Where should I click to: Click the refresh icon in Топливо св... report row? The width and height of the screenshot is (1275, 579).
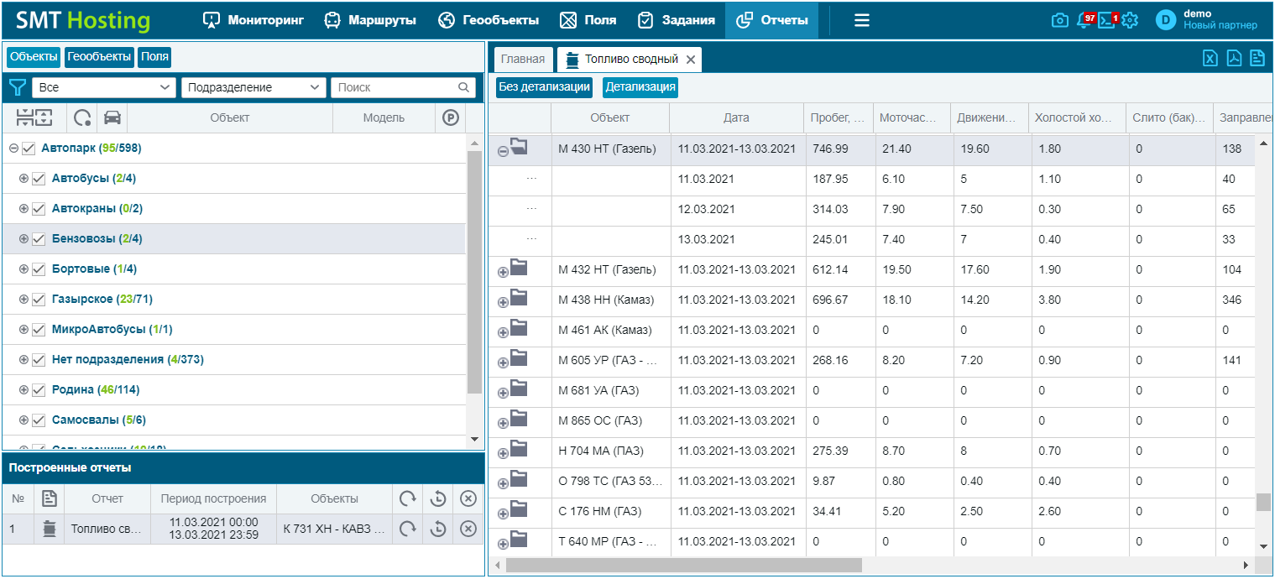(x=407, y=529)
